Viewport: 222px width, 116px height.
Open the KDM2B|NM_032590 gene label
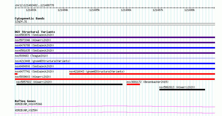pos(26,110)
